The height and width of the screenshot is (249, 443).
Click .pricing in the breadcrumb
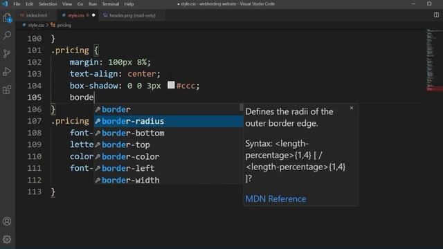(64, 25)
